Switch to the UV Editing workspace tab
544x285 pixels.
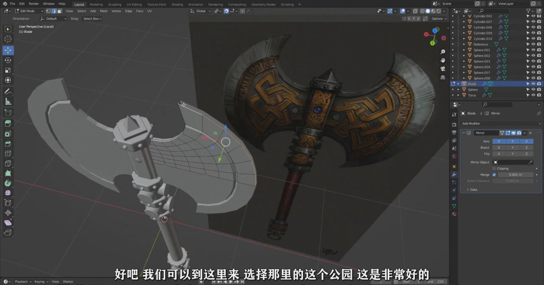pos(134,4)
